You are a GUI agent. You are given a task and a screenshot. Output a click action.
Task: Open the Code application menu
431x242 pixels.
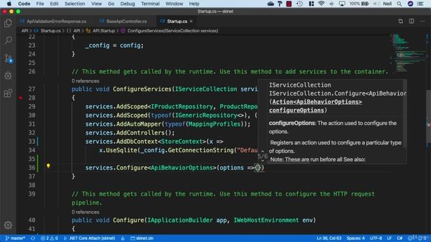click(x=24, y=3)
